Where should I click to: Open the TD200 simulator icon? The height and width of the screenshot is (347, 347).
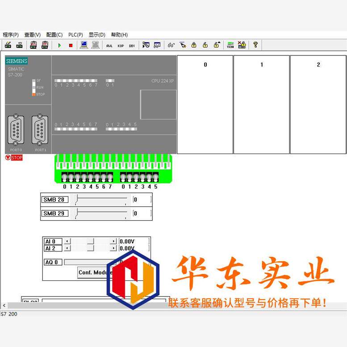click(230, 45)
